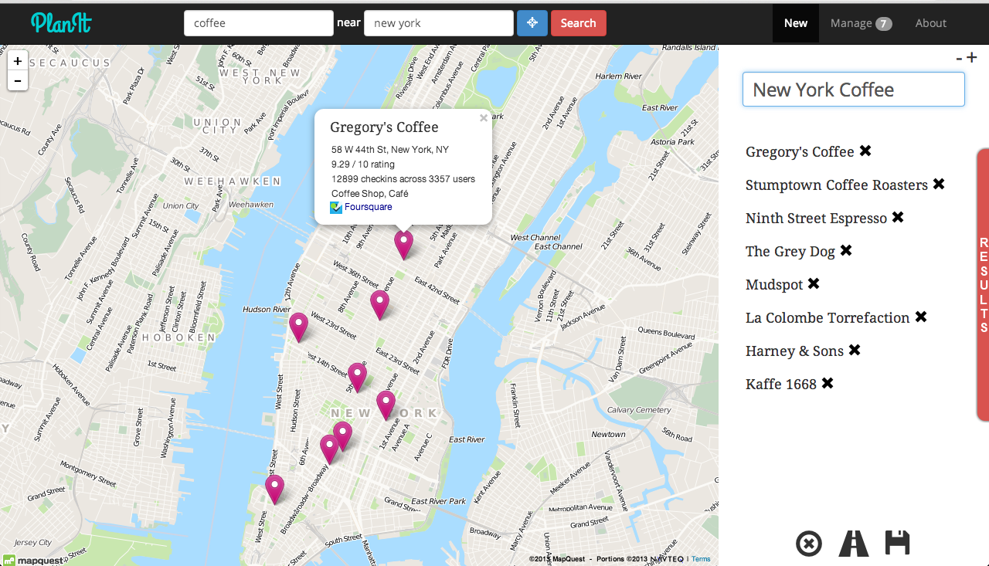
Task: Remove Stumptown Coffee Roasters from the list
Action: click(x=939, y=185)
